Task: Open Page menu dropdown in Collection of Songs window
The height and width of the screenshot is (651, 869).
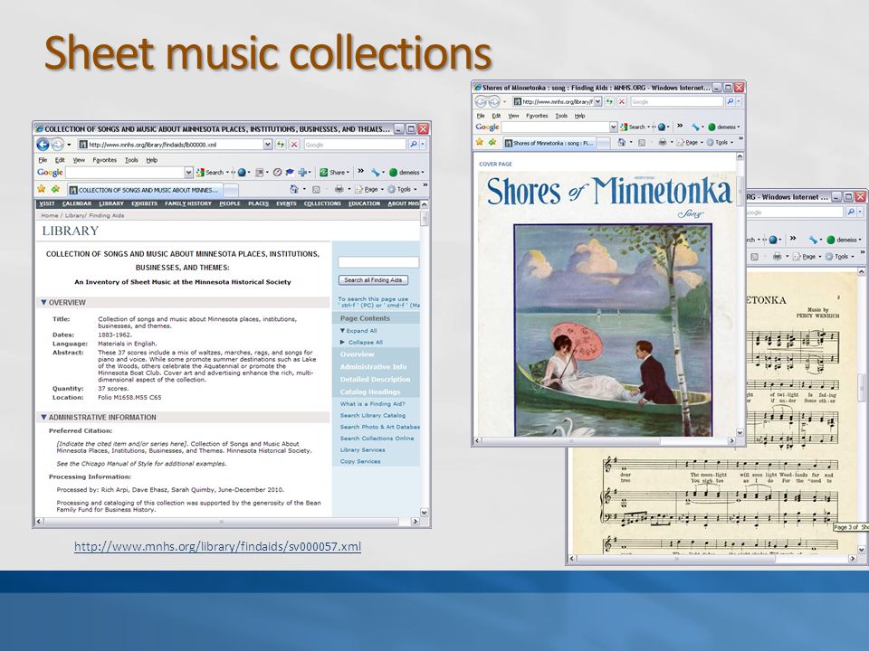Action: (382, 189)
